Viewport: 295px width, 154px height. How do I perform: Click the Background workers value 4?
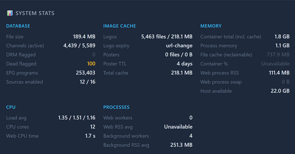pos(191,136)
